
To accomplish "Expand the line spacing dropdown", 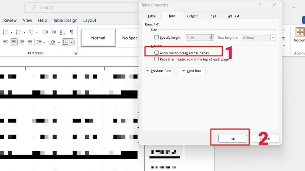I will tap(45, 42).
